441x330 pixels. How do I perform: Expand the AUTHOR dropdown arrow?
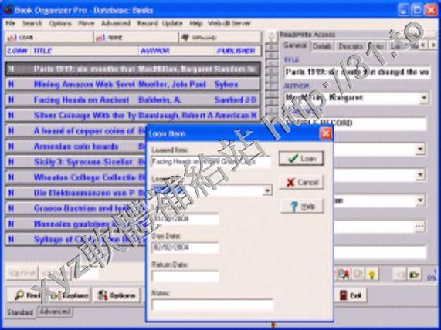pyautogui.click(x=424, y=98)
